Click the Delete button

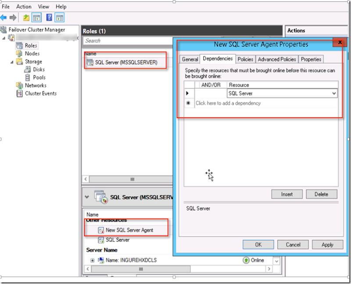coord(321,194)
